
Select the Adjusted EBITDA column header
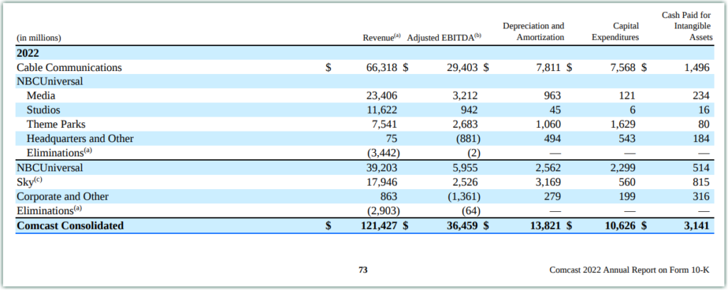444,38
